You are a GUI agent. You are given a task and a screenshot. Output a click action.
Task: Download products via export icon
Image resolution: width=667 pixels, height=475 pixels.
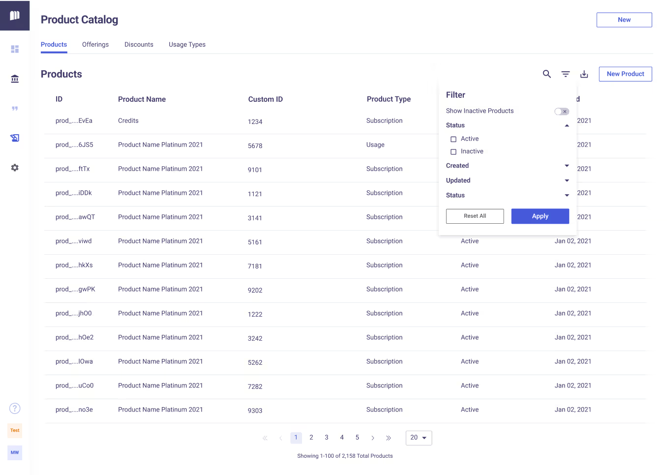coord(584,74)
